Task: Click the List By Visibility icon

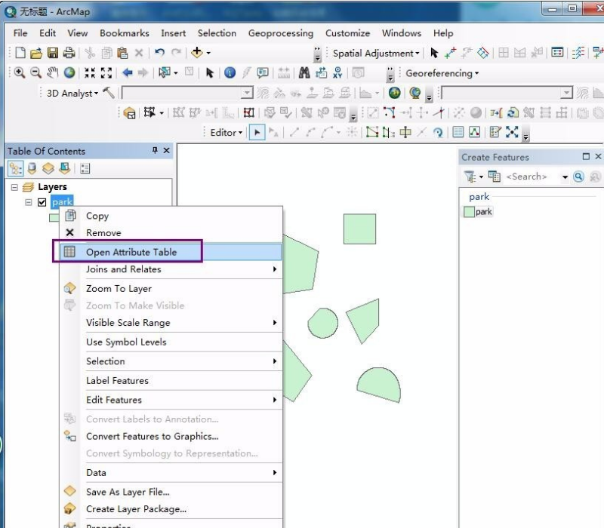Action: (x=48, y=168)
